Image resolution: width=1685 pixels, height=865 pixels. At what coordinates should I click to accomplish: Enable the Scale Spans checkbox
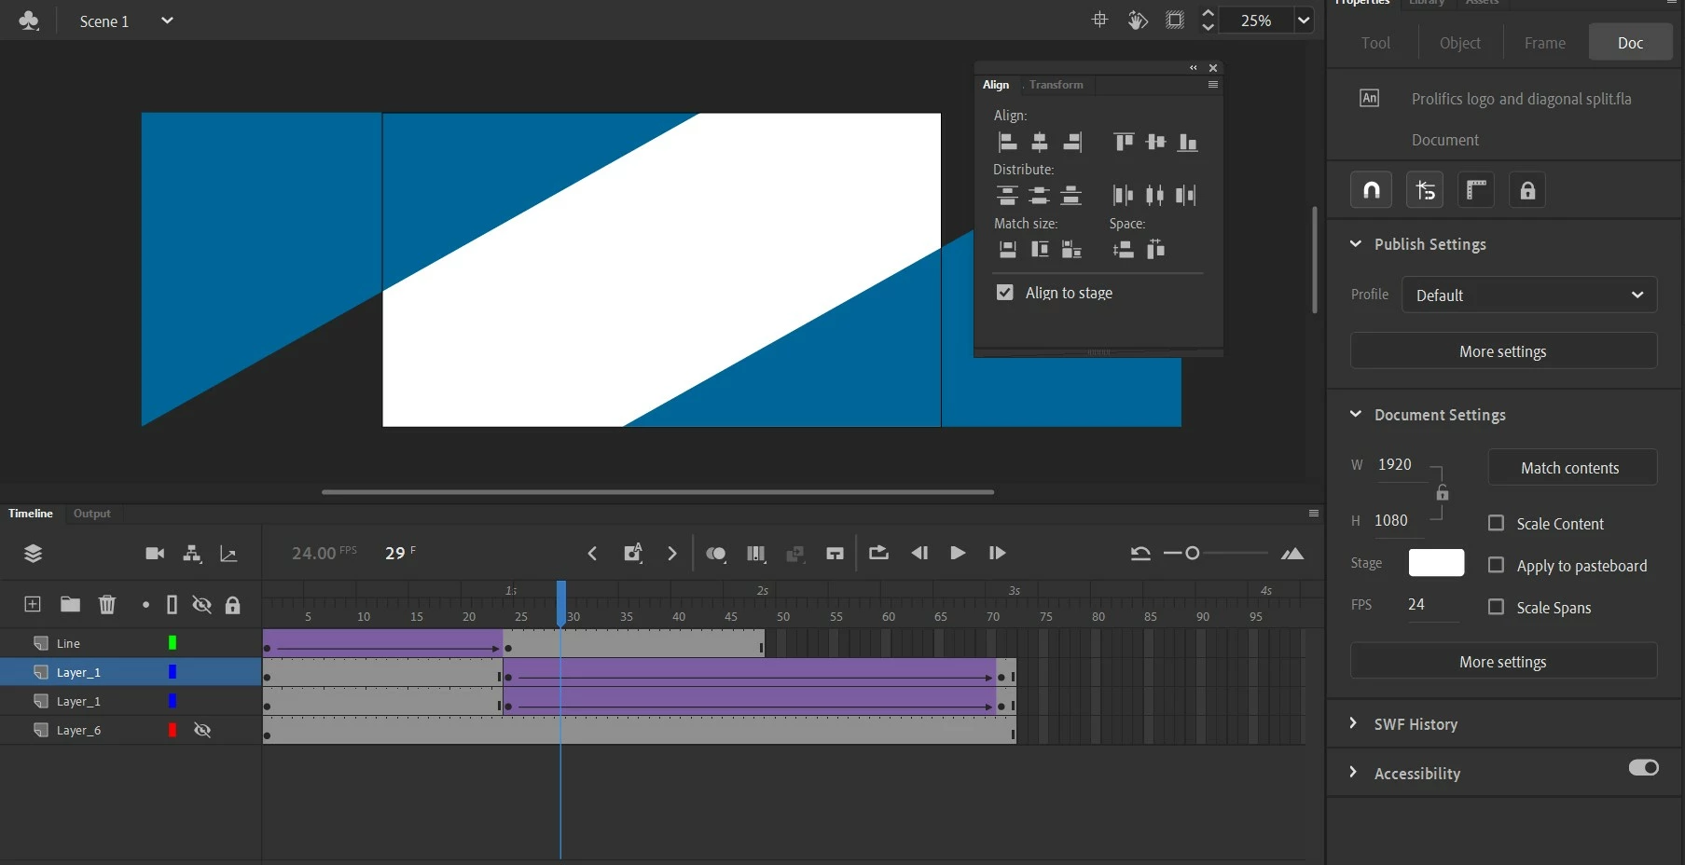pyautogui.click(x=1496, y=607)
